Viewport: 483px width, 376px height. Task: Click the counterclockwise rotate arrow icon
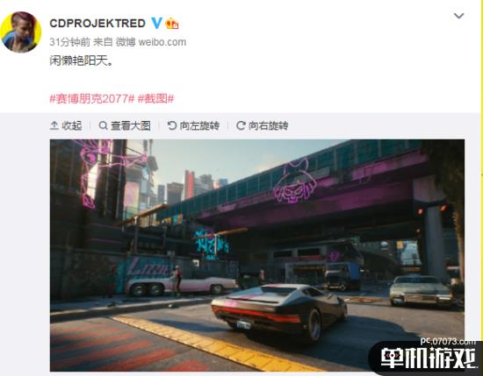coord(172,125)
